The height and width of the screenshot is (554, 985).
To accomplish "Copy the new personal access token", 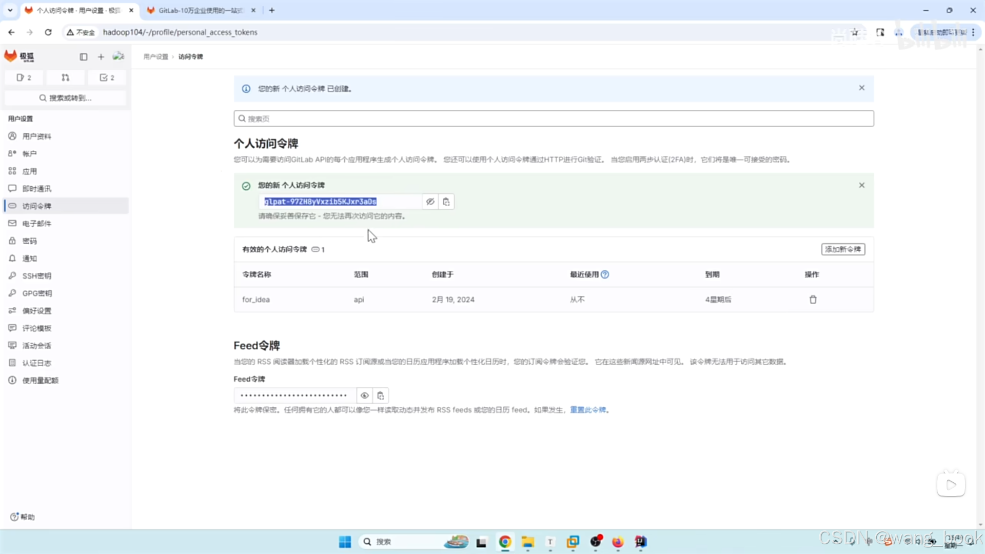I will point(446,202).
